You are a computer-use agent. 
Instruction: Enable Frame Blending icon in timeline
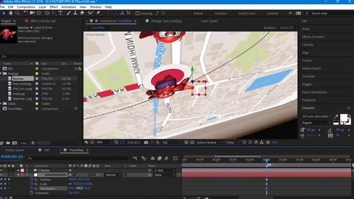point(159,159)
